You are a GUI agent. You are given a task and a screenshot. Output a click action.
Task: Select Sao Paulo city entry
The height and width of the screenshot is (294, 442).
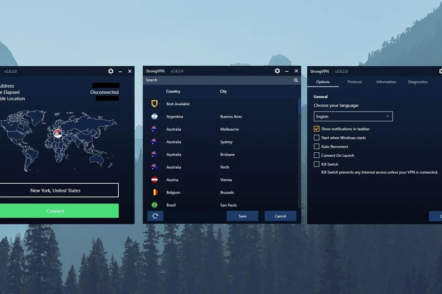(x=228, y=205)
